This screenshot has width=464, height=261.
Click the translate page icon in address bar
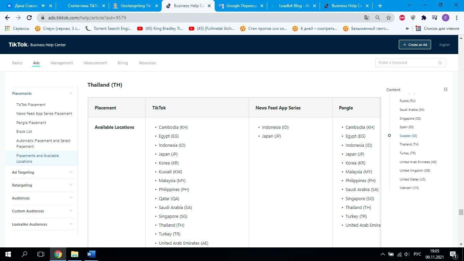(x=367, y=18)
